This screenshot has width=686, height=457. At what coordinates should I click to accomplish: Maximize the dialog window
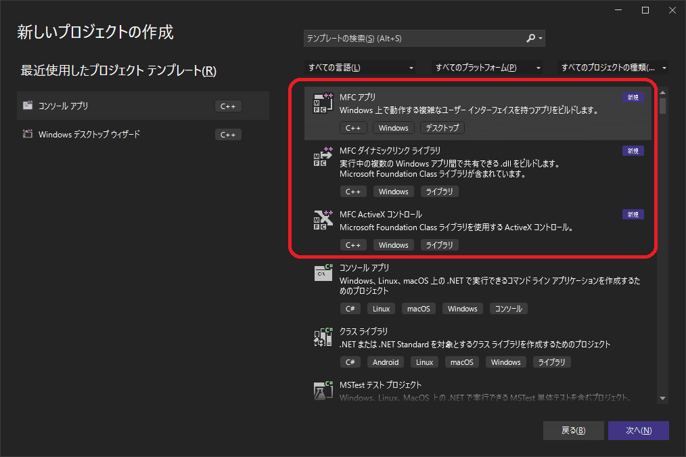click(x=645, y=10)
